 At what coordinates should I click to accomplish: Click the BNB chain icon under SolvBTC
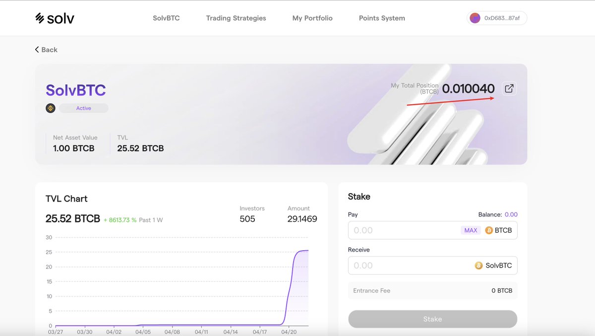[51, 108]
